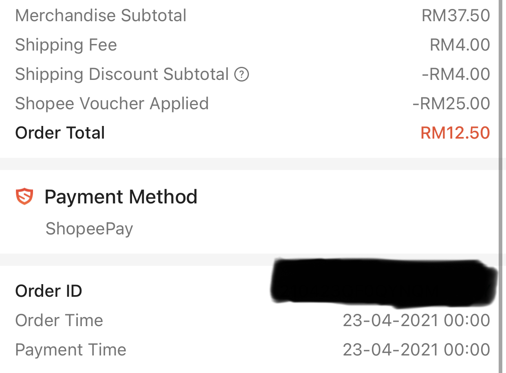
Task: Select the RM4.00 shipping fee amount
Action: tap(460, 45)
